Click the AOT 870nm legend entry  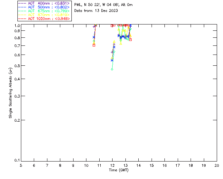click(x=45, y=15)
